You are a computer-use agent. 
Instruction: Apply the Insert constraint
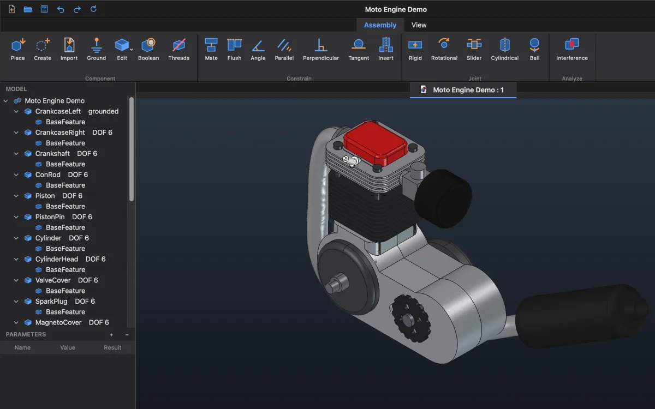[x=386, y=50]
